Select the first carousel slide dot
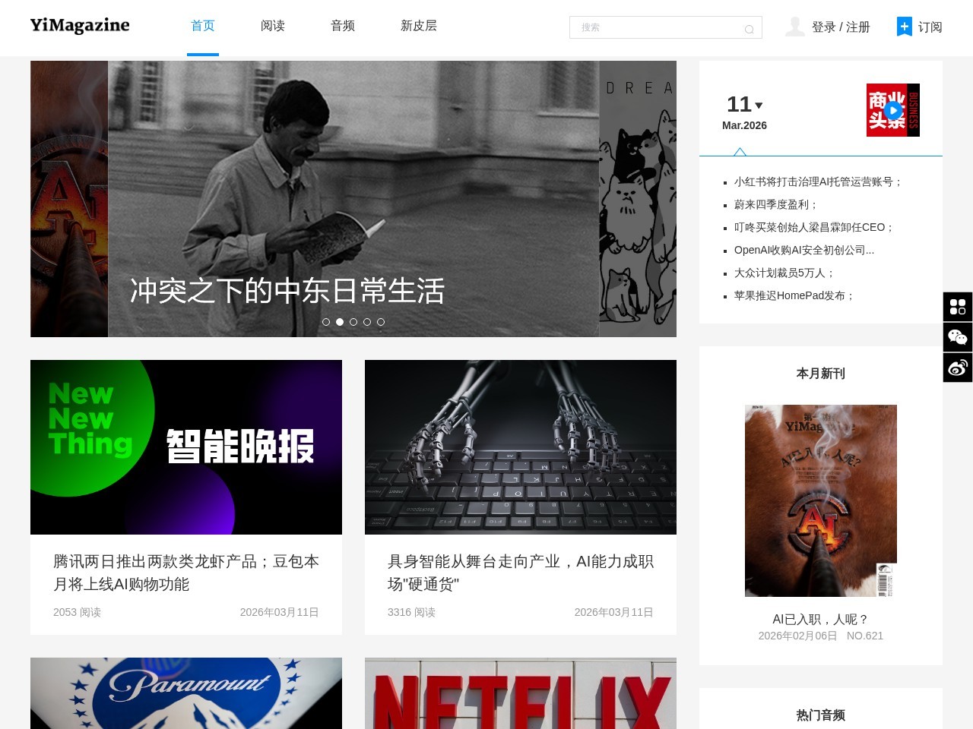Screen dimensions: 973x729 [x=326, y=322]
